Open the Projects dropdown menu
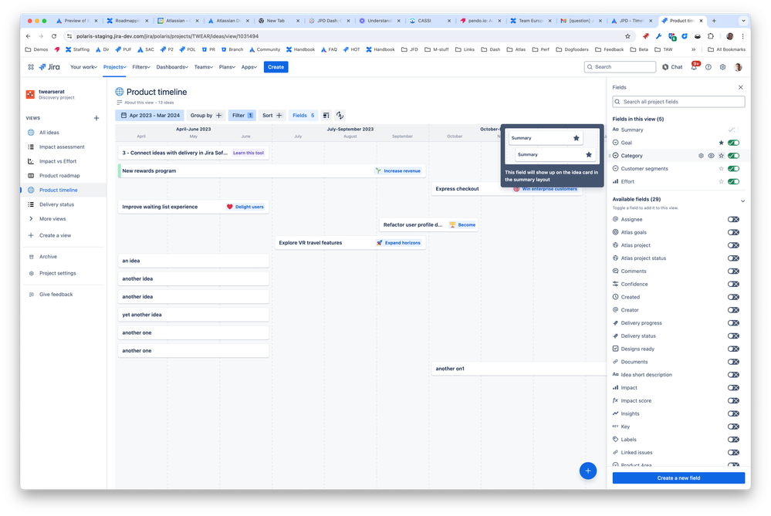 click(x=114, y=67)
